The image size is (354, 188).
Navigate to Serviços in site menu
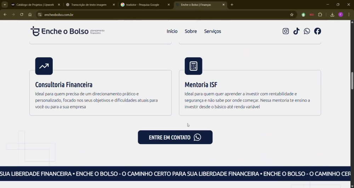coord(212,31)
